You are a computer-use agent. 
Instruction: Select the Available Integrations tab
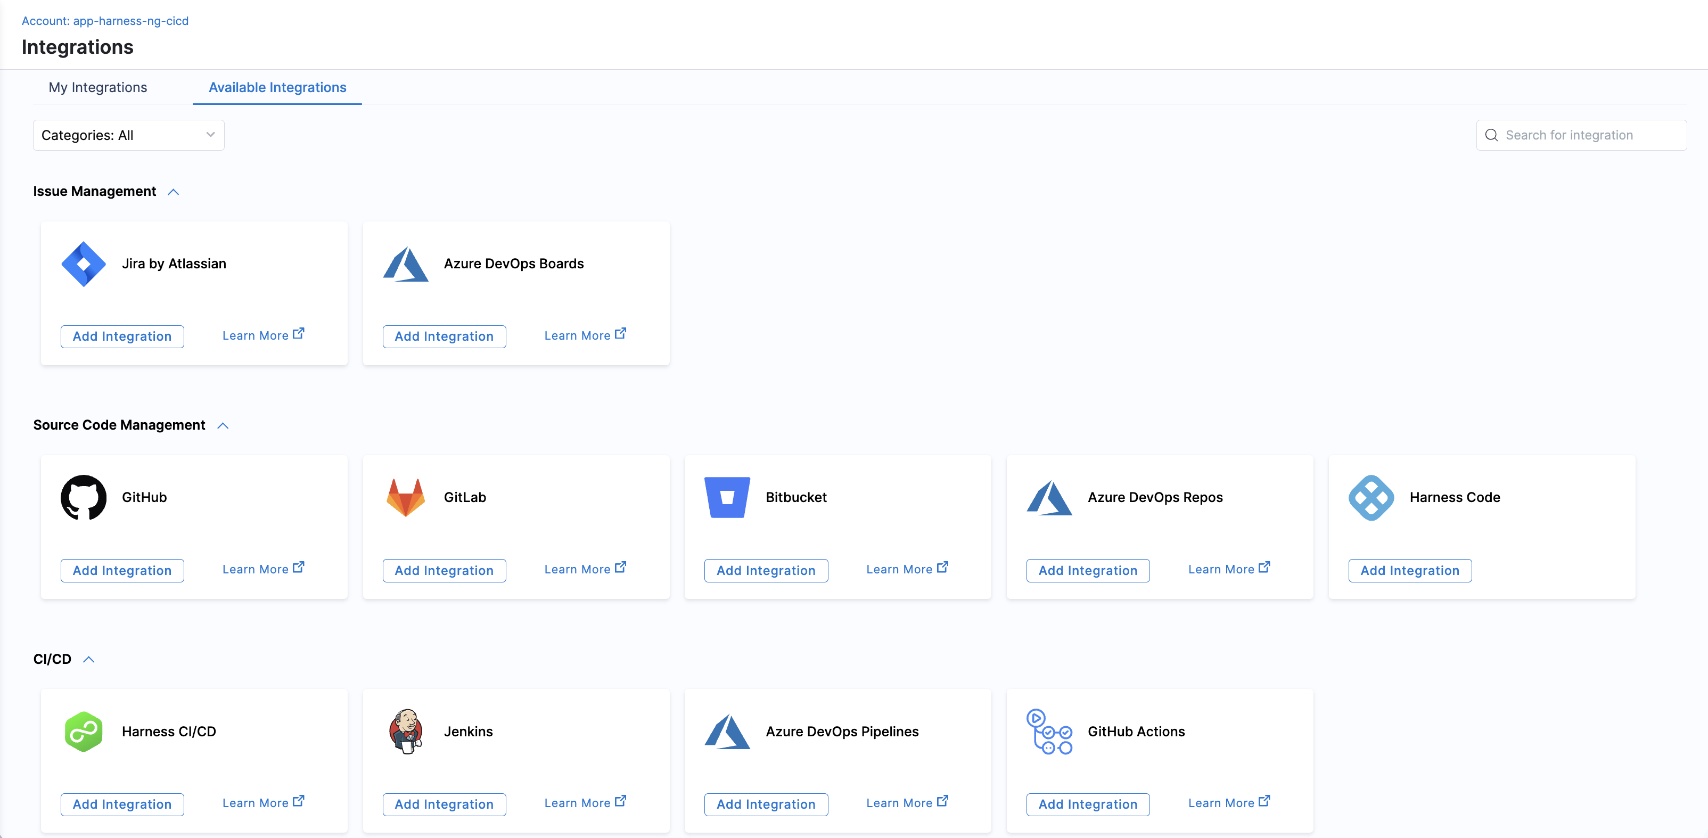click(x=277, y=87)
